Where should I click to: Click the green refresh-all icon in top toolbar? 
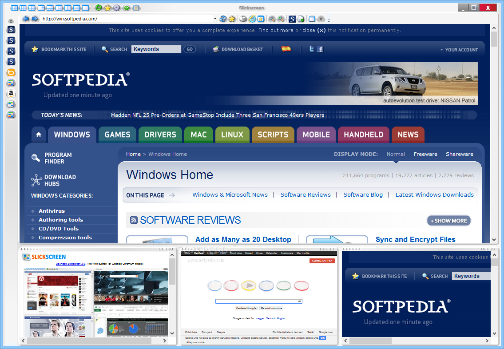coord(99,8)
